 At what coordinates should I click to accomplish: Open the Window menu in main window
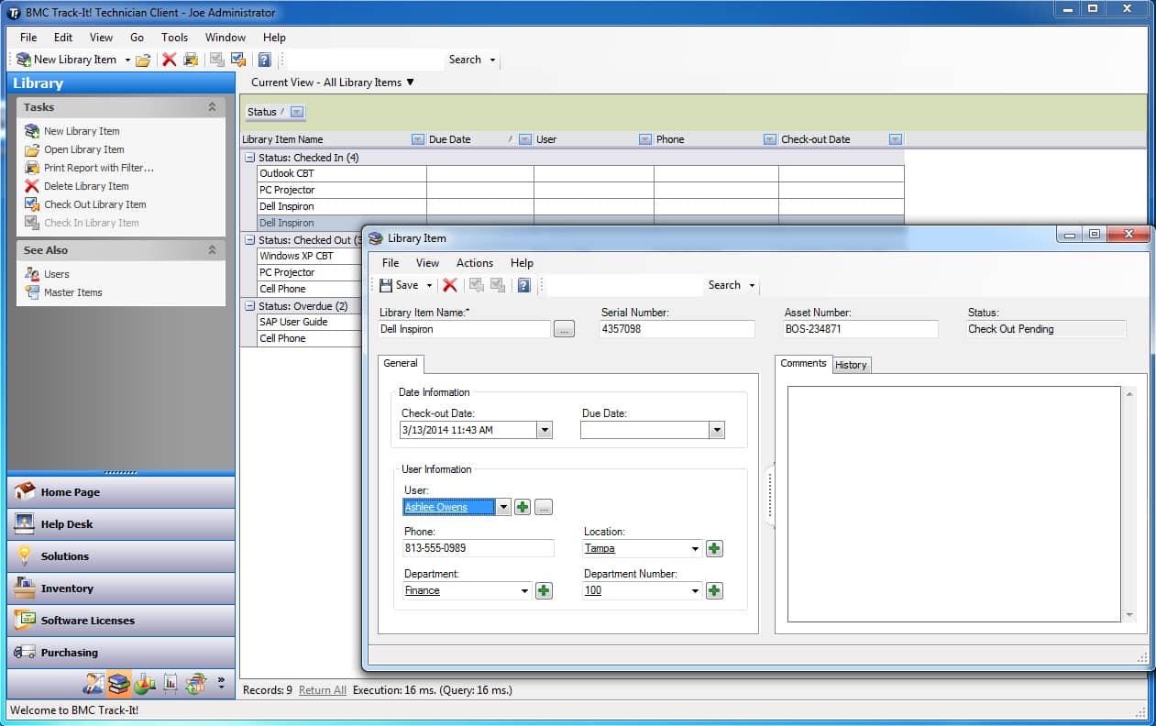tap(226, 38)
